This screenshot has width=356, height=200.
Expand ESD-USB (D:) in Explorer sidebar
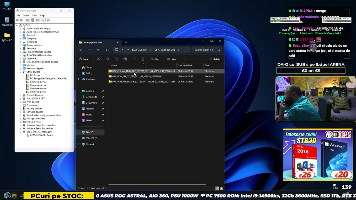coord(79,138)
